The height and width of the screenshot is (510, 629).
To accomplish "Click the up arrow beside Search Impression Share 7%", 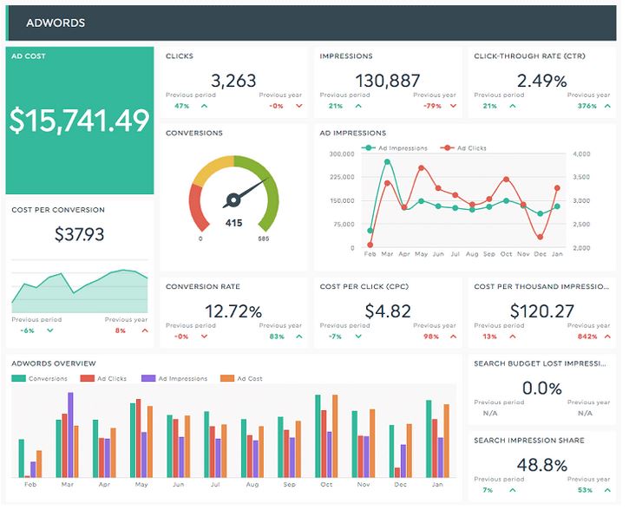I will [x=512, y=490].
